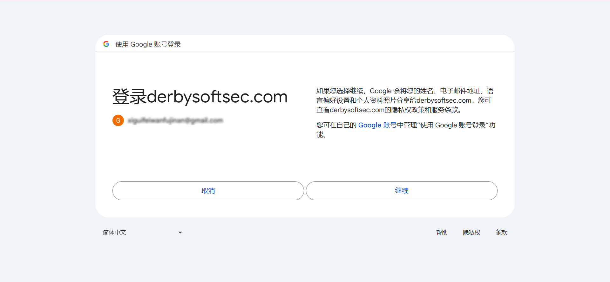Open the 帮助 (Help) link
610x282 pixels.
click(x=442, y=233)
